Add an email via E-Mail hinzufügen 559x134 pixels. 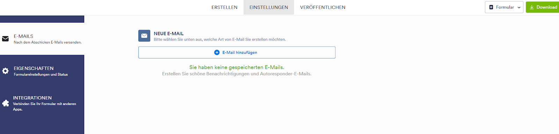click(x=237, y=53)
